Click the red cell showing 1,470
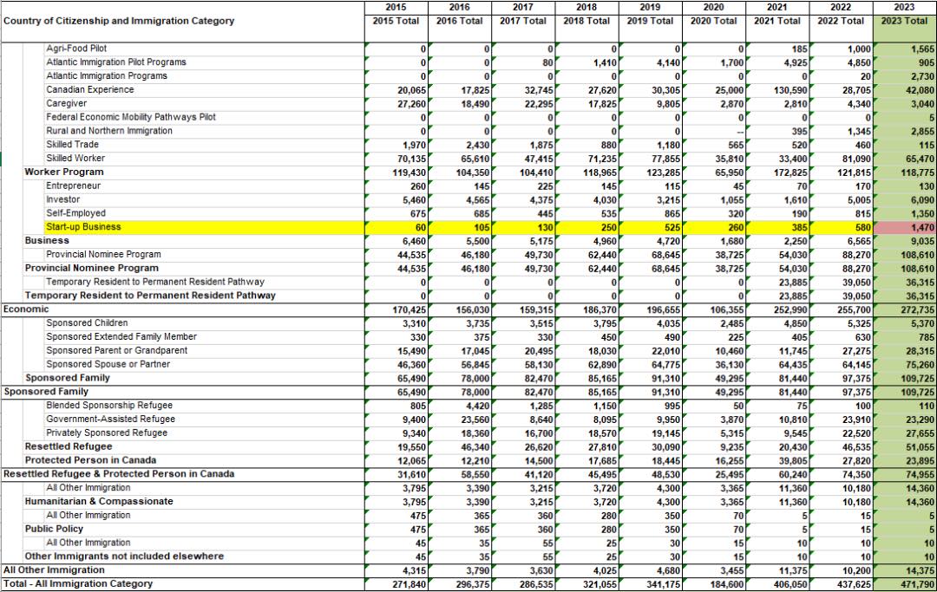The width and height of the screenshot is (937, 592). pyautogui.click(x=905, y=227)
